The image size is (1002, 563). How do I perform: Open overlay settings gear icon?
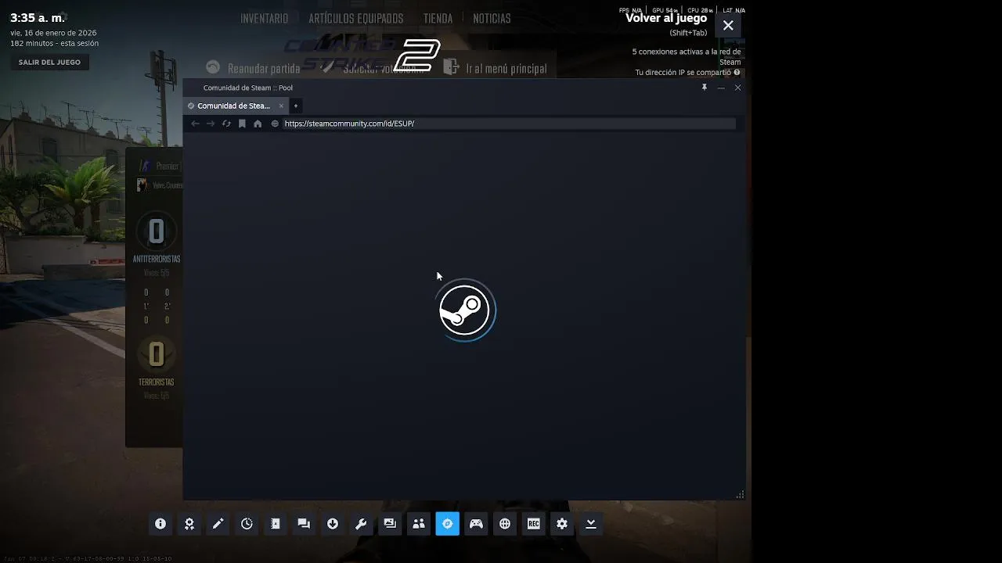click(562, 524)
